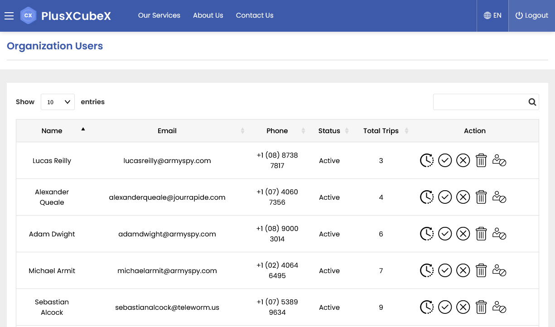Click phone +1 (08) 8738 7817
Image resolution: width=555 pixels, height=327 pixels.
(x=277, y=160)
